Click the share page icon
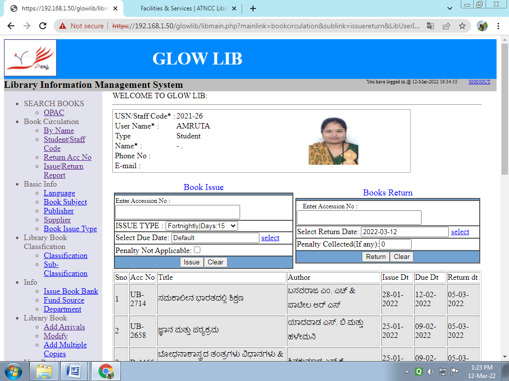 pyautogui.click(x=446, y=26)
